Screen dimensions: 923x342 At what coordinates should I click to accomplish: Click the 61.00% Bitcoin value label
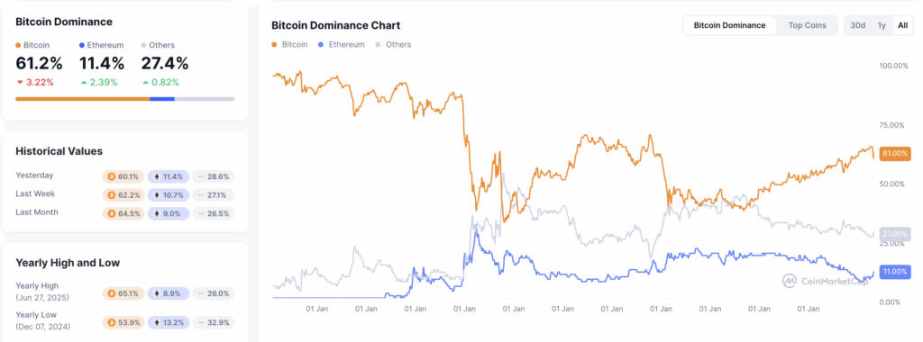point(894,153)
